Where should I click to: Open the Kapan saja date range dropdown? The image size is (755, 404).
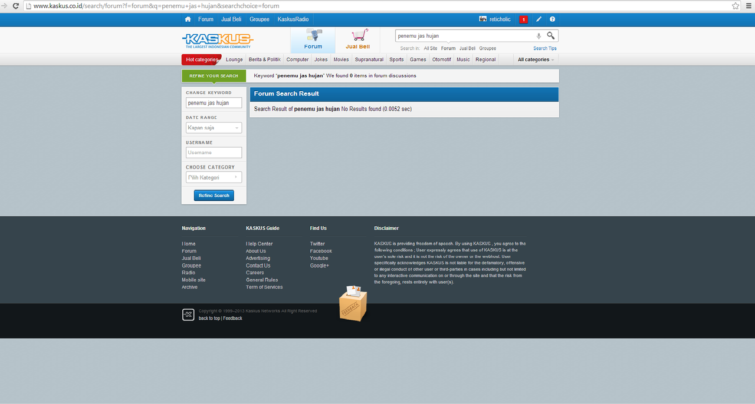click(x=214, y=128)
